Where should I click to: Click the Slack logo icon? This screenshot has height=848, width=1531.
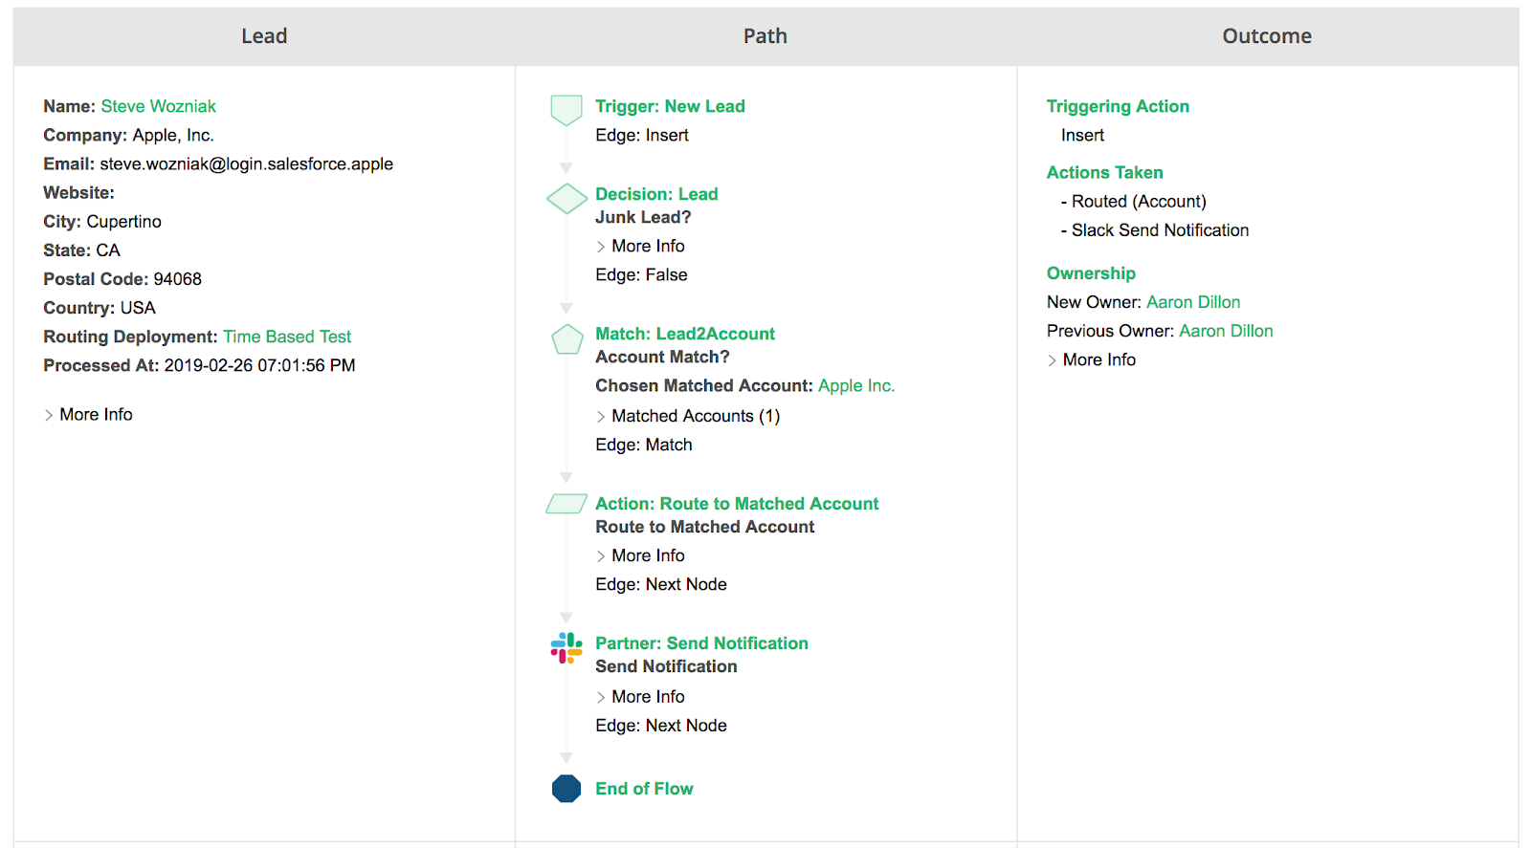(566, 648)
